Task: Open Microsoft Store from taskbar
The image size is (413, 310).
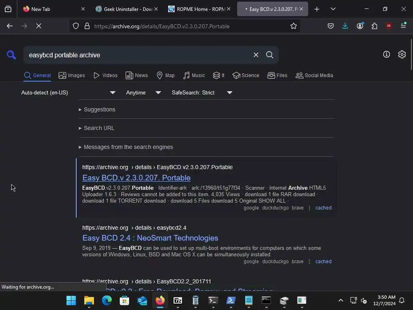Action: click(124, 300)
